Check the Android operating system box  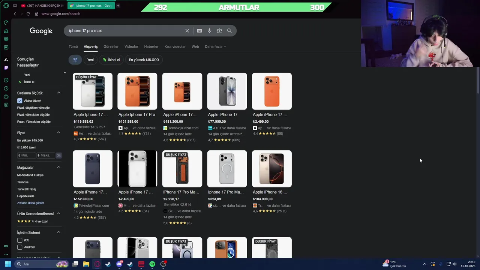[19, 247]
